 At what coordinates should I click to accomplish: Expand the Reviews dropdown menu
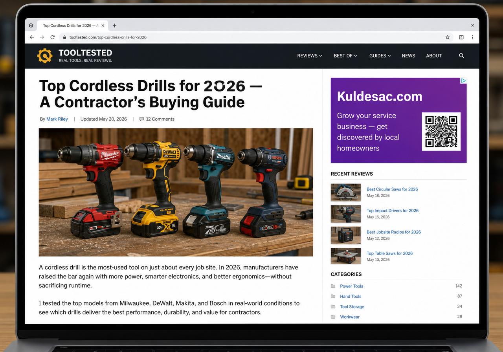click(309, 56)
